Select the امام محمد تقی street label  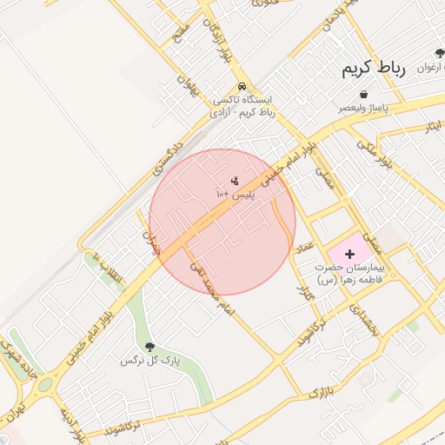tap(212, 289)
